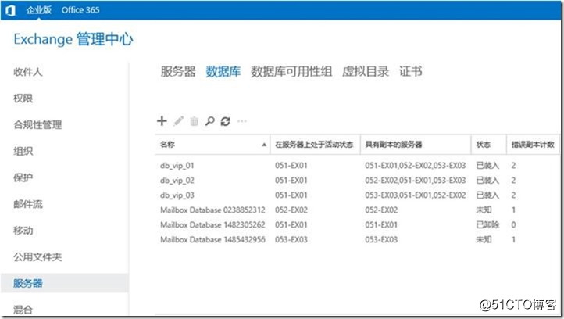The image size is (564, 319).
Task: Select Mailbox Database 0238852312 row
Action: click(357, 210)
